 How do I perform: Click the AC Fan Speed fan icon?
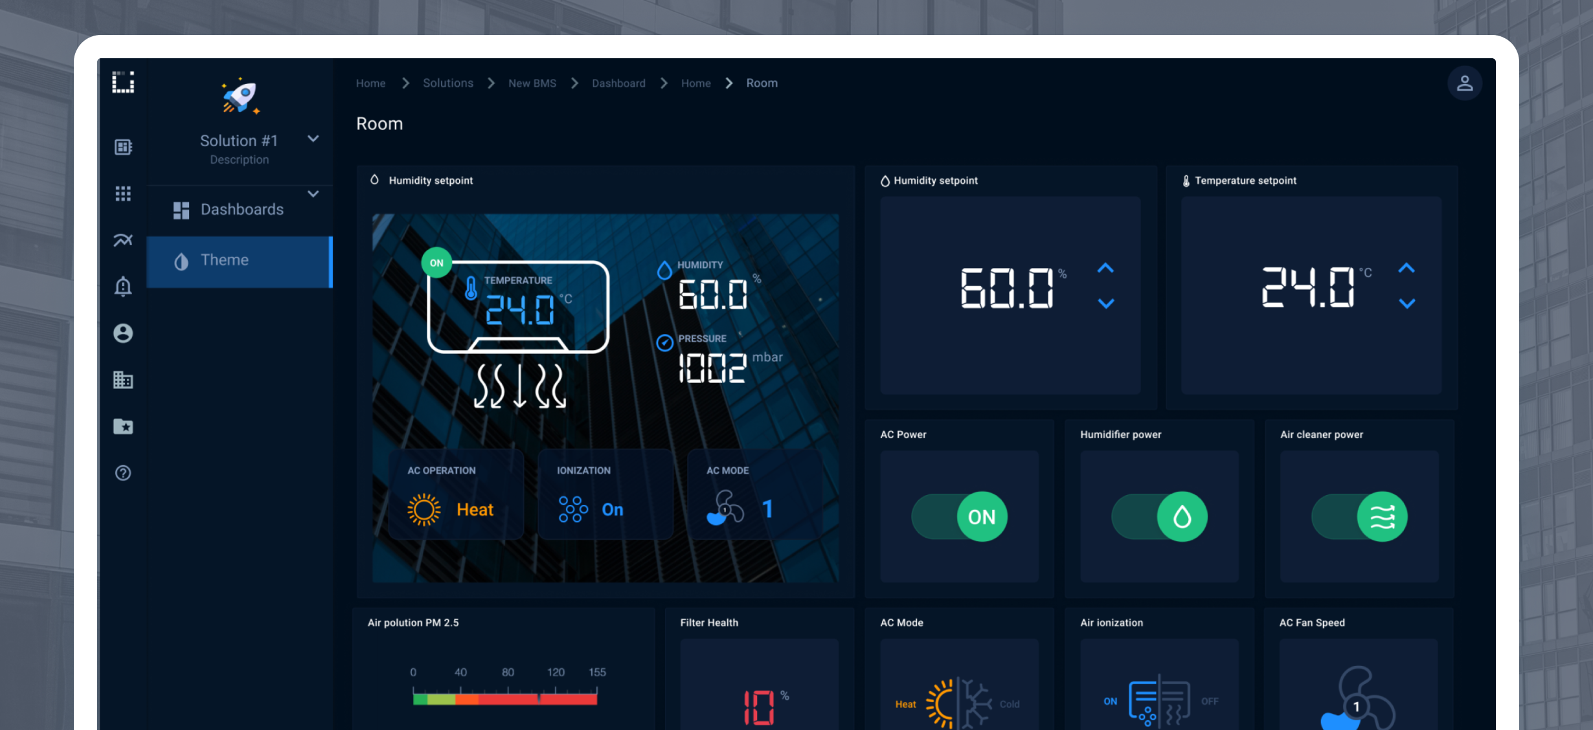pyautogui.click(x=1357, y=699)
